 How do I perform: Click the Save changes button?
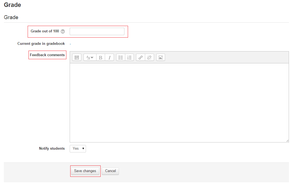point(85,171)
